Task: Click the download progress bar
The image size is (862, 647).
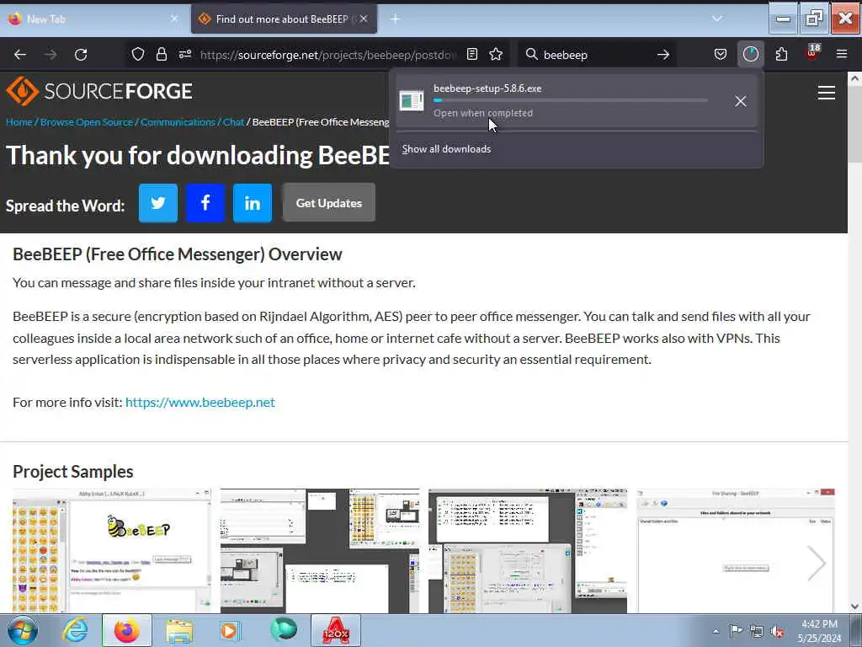Action: pyautogui.click(x=571, y=101)
